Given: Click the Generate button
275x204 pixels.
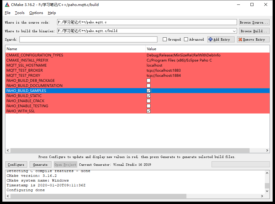Looking at the screenshot, I should coord(40,165).
